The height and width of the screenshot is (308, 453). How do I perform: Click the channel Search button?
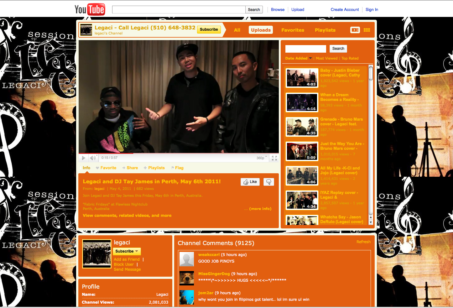338,49
